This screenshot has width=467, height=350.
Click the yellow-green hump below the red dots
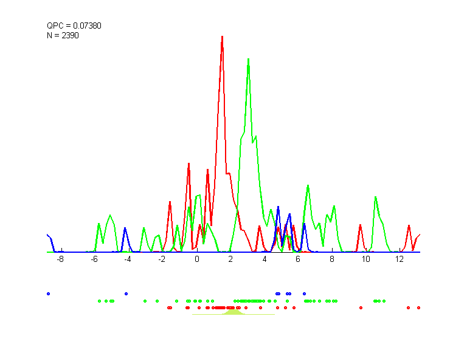click(x=232, y=311)
